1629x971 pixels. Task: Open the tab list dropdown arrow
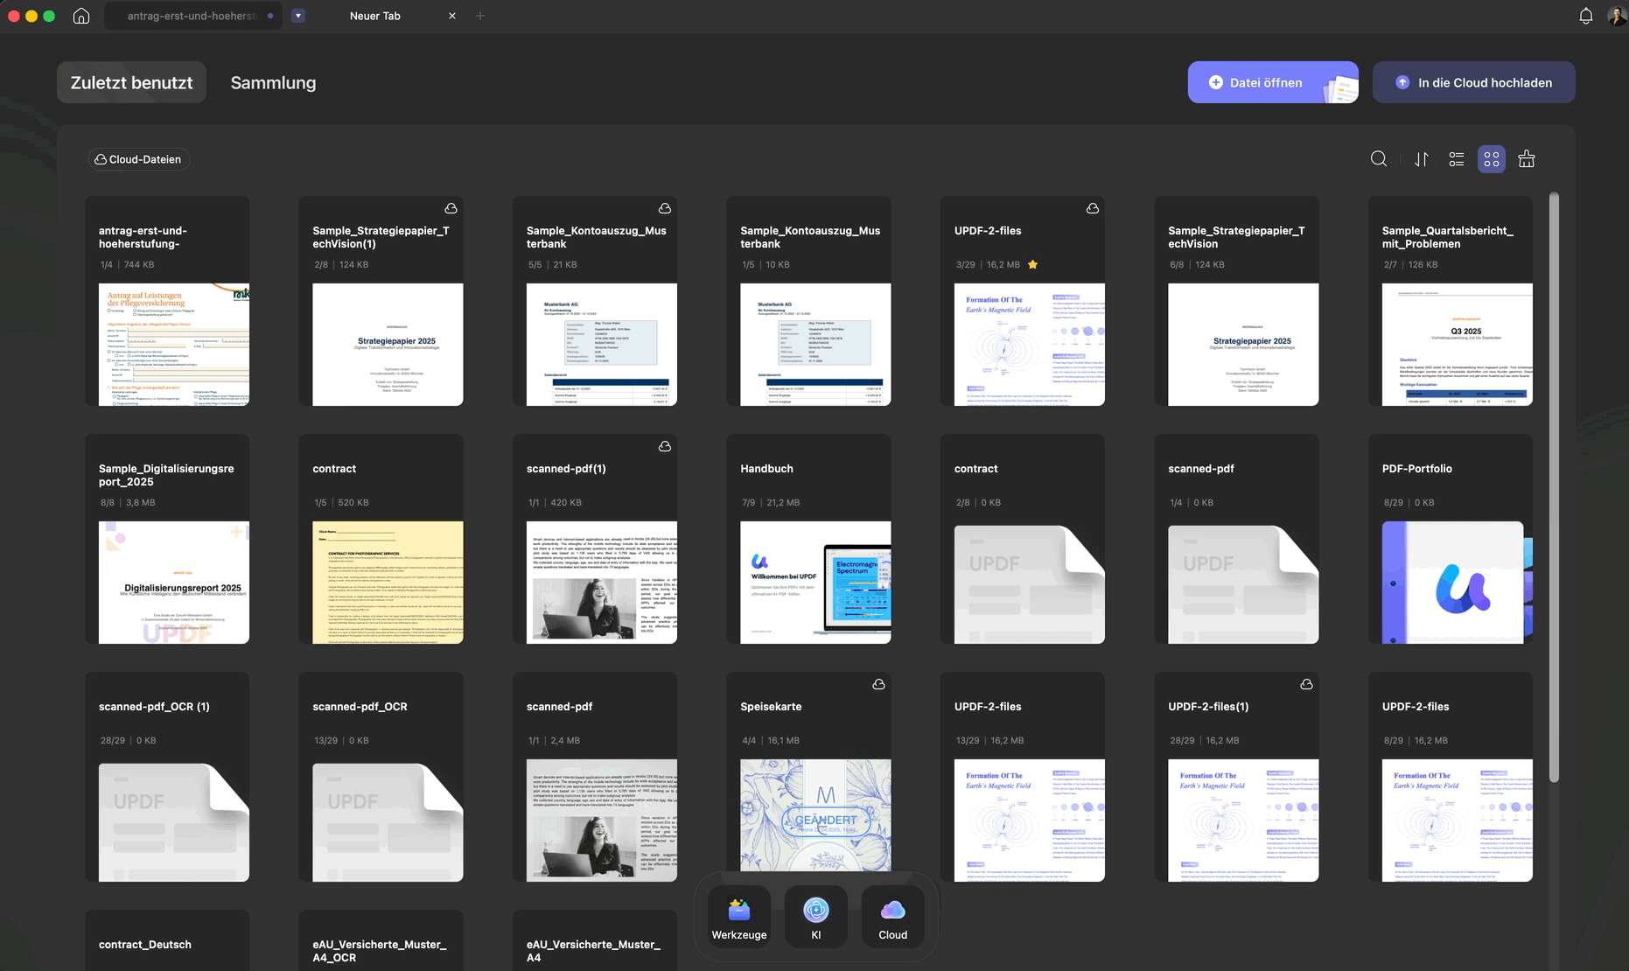coord(298,16)
